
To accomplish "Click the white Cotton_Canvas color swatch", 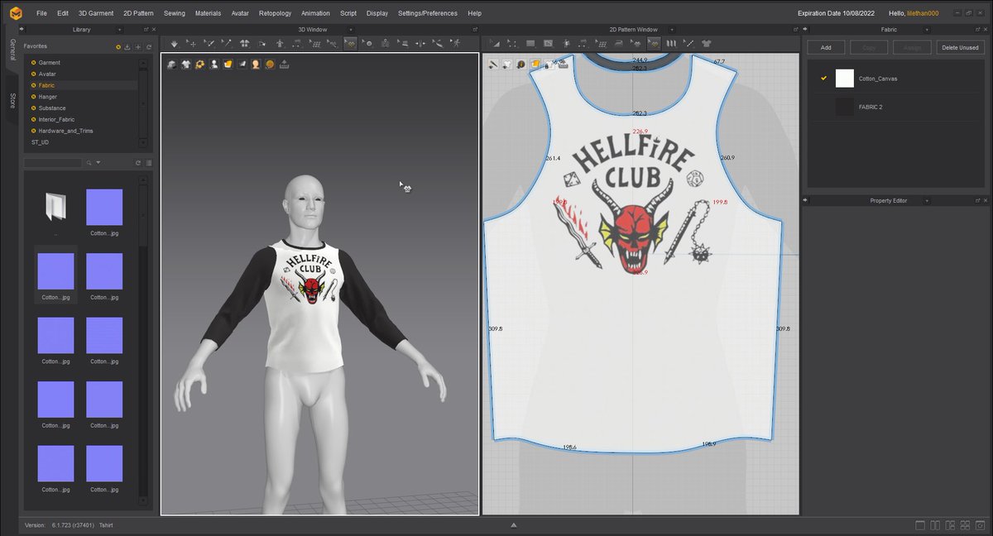I will (844, 79).
